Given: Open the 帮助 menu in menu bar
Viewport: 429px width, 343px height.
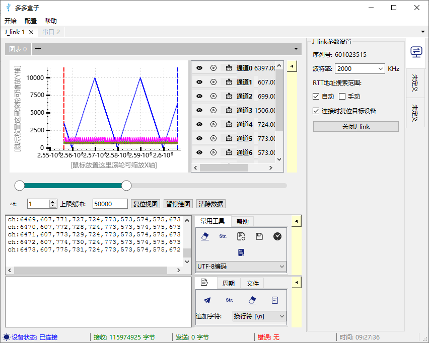Looking at the screenshot, I should (51, 21).
